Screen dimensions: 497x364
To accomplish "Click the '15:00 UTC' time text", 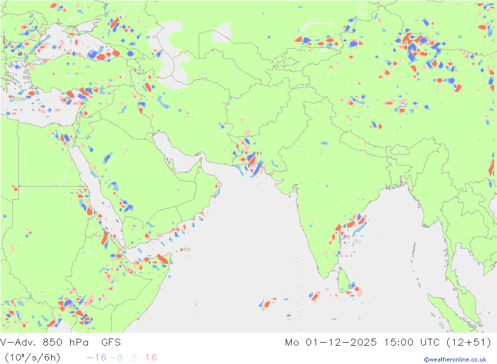I will (412, 343).
